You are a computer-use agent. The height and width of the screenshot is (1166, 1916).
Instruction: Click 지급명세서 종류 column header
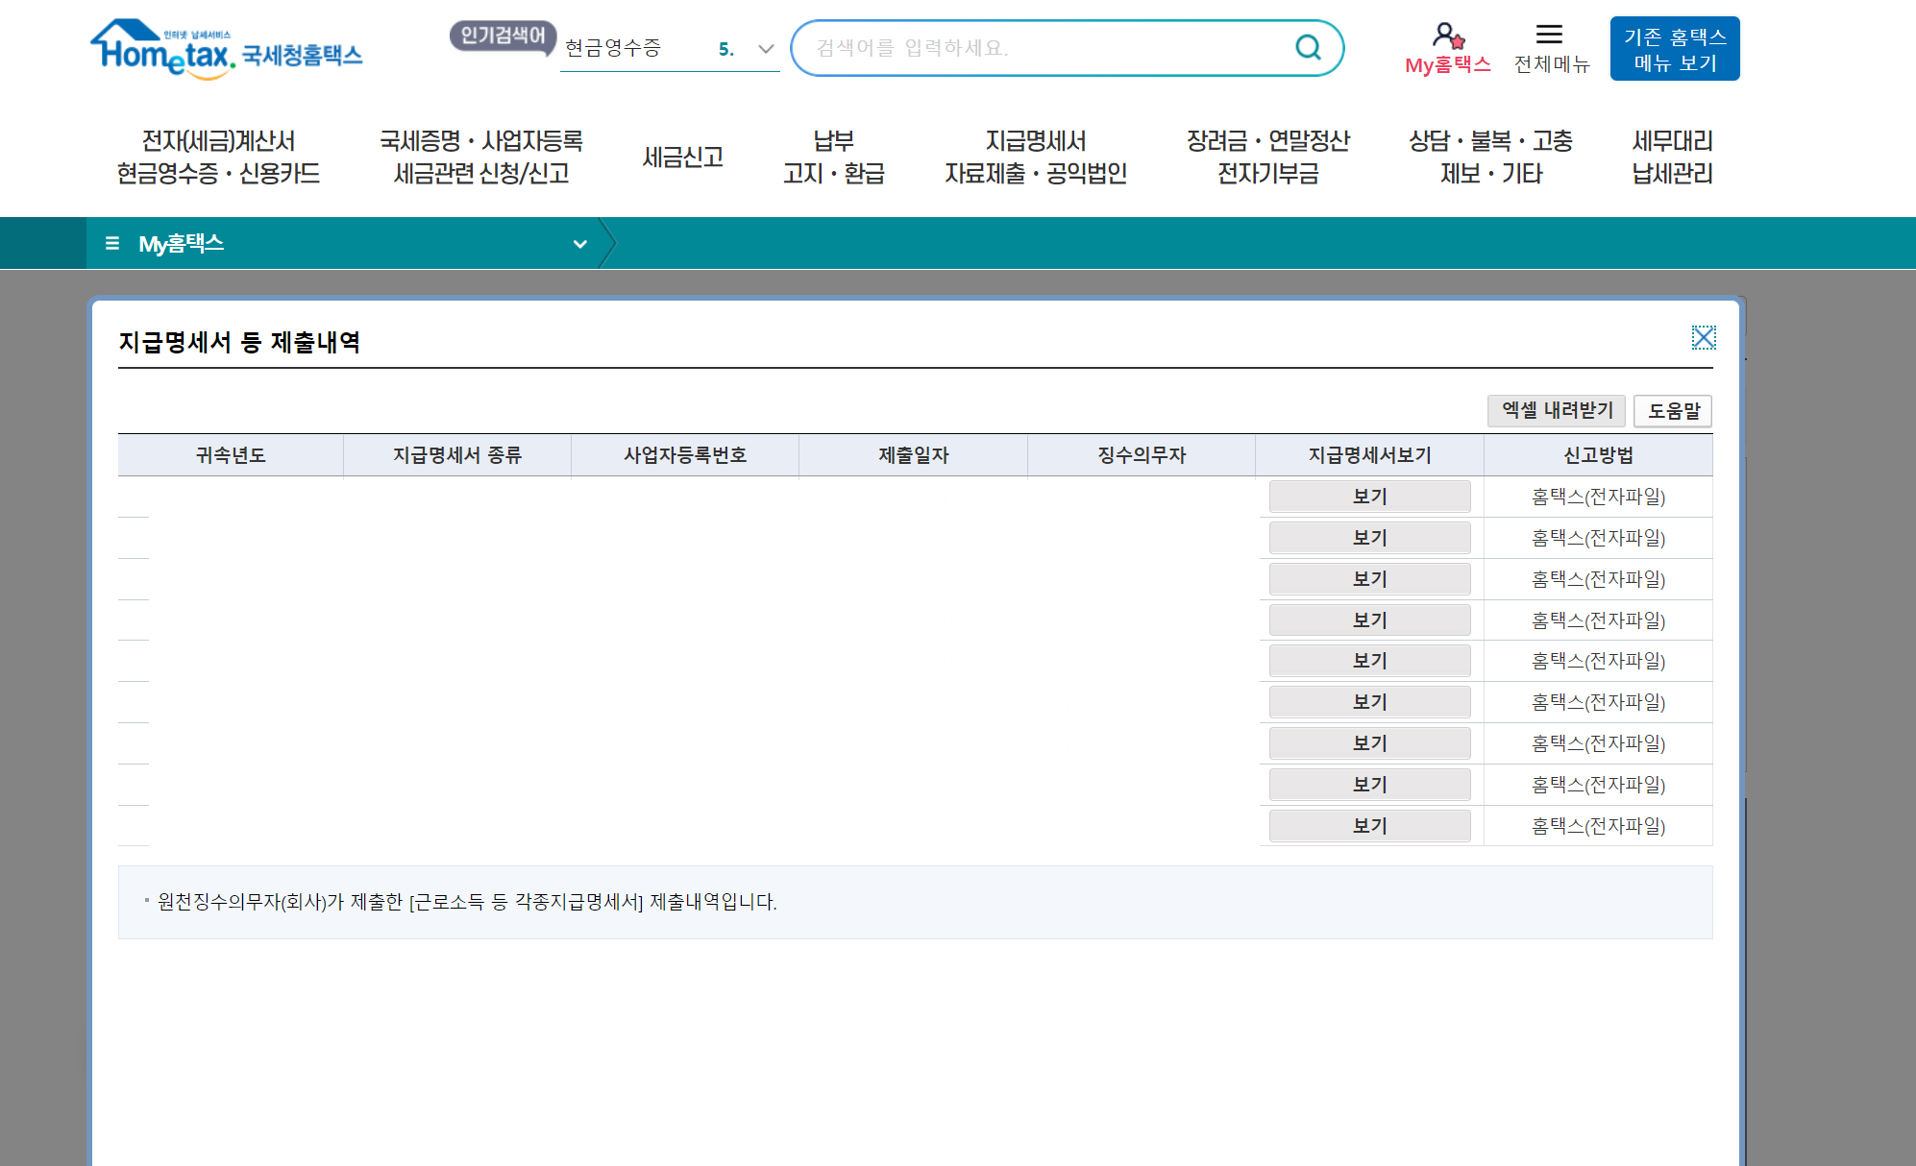(x=457, y=455)
